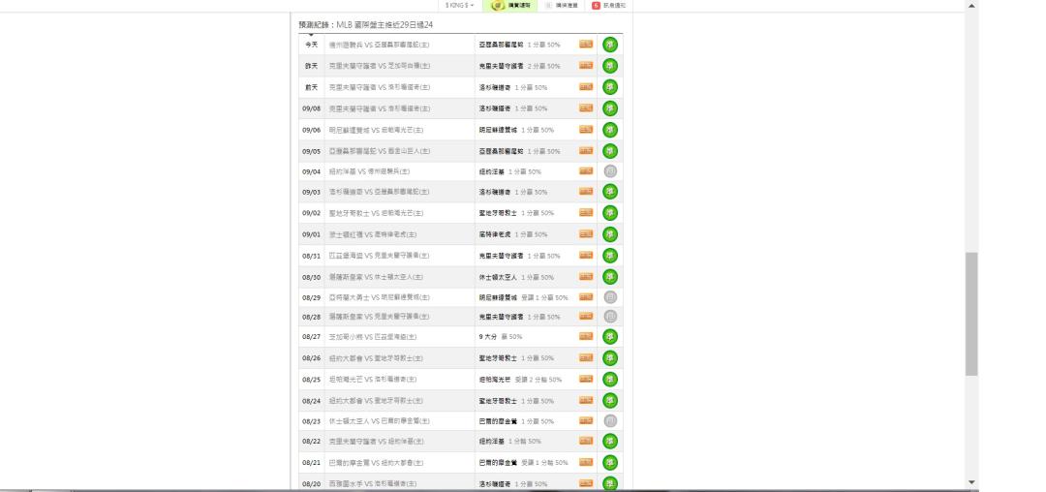
Task: Click the green result badge in 08/27 row
Action: click(610, 337)
